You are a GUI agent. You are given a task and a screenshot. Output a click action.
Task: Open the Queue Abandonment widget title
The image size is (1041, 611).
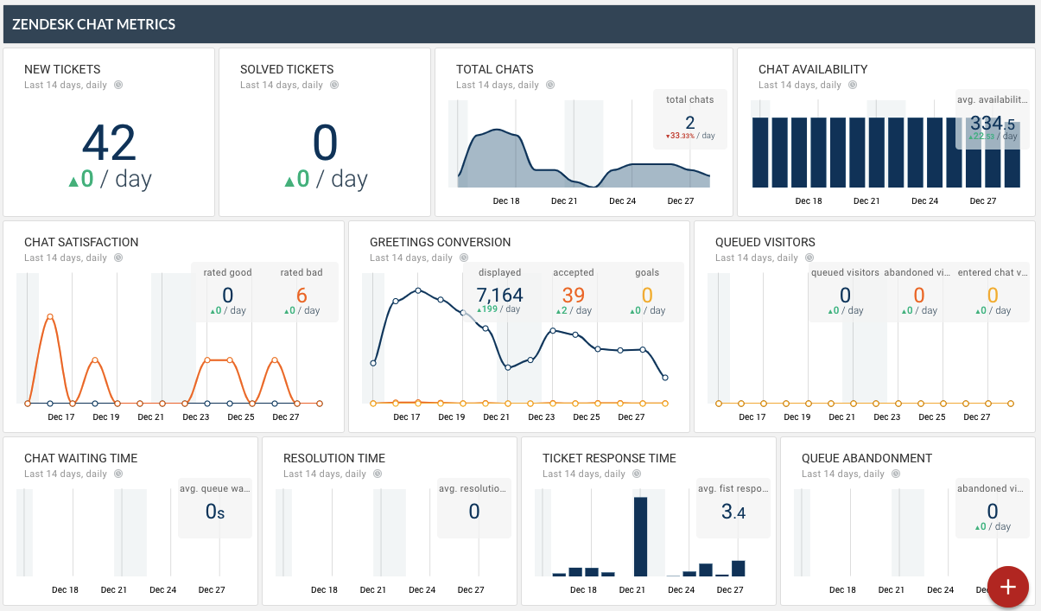click(x=866, y=458)
